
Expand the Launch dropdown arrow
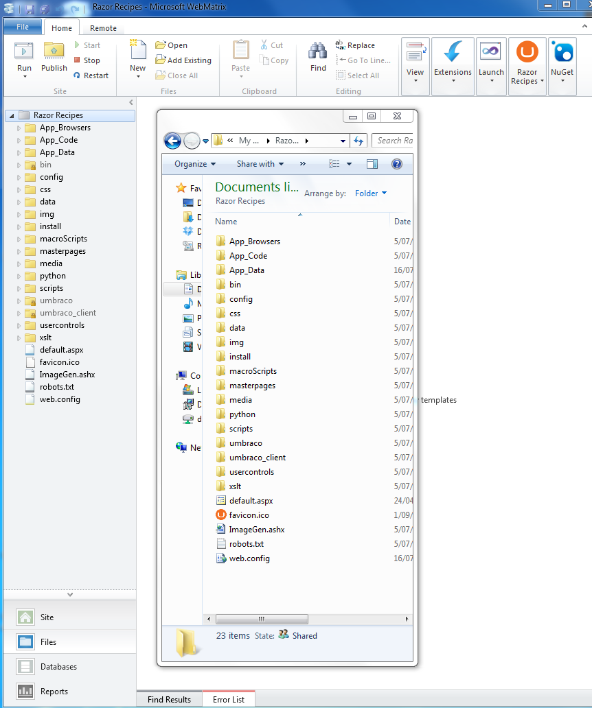pos(492,81)
